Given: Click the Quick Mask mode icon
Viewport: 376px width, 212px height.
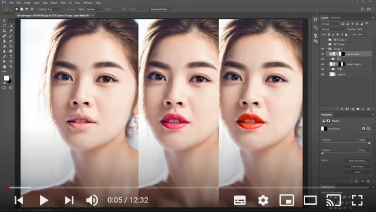Looking at the screenshot, I should (x=4, y=88).
